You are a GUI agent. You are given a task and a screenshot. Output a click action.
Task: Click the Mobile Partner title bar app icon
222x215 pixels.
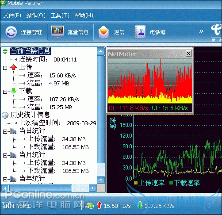click(x=4, y=3)
